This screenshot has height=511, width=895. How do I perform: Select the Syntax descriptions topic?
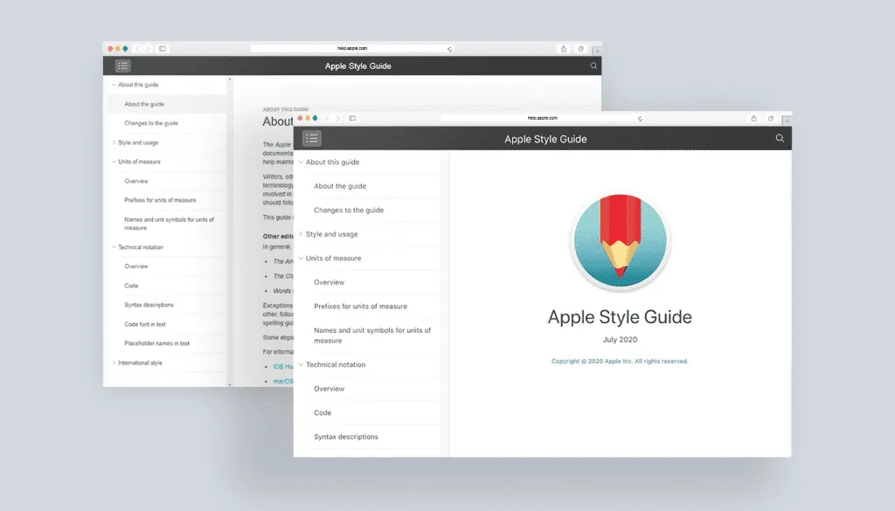click(x=346, y=437)
